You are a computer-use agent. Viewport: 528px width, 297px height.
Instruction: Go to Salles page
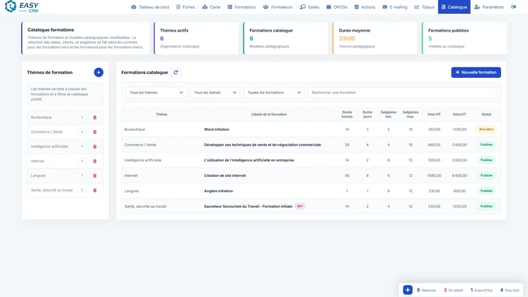click(x=310, y=7)
